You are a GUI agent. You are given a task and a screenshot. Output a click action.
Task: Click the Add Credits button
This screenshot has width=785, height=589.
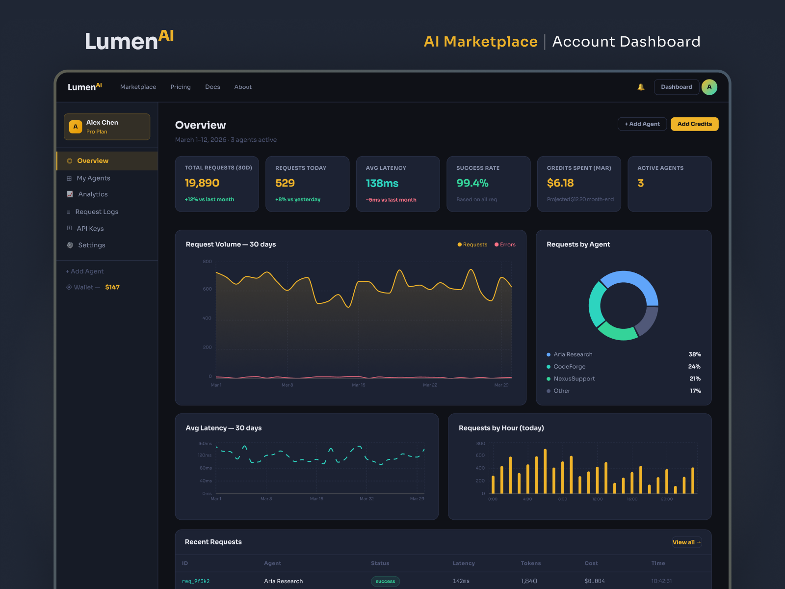coord(695,124)
